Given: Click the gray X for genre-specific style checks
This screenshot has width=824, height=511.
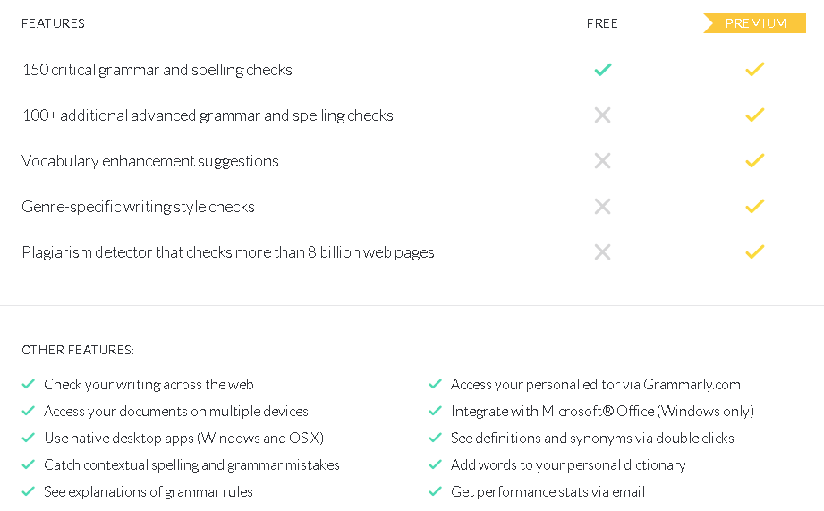Looking at the screenshot, I should point(603,206).
